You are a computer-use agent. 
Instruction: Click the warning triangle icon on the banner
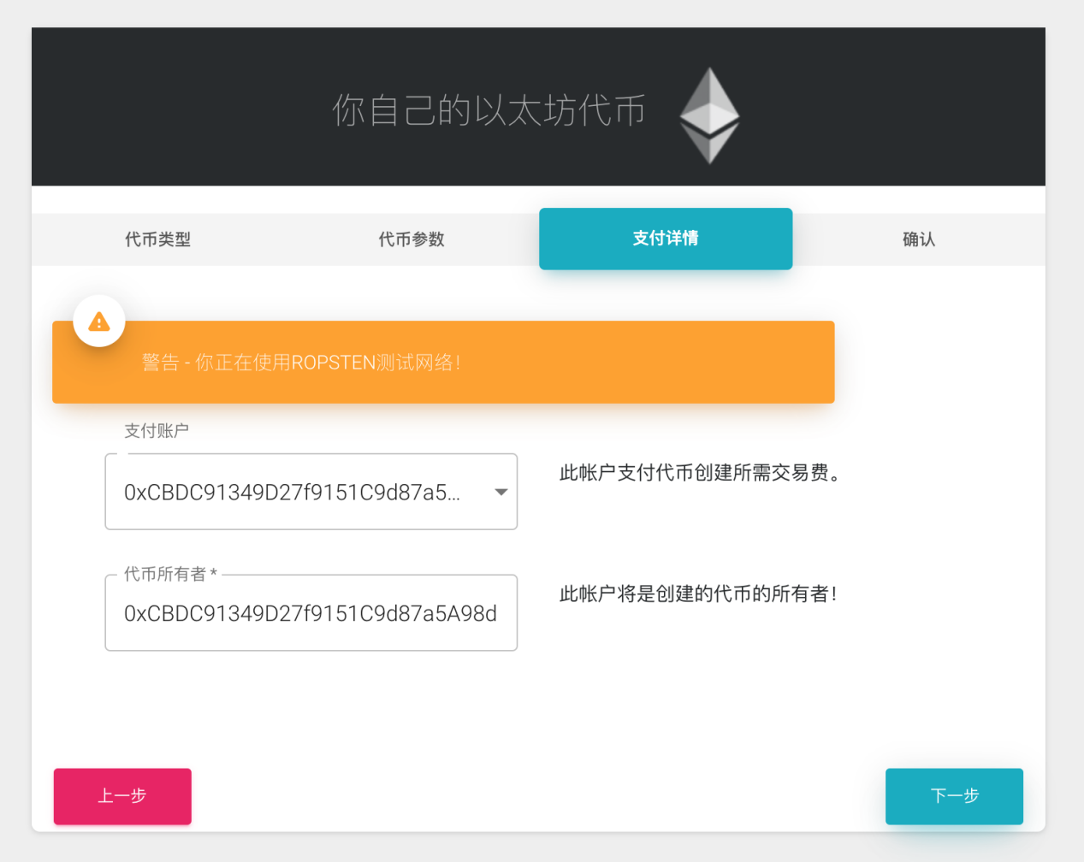pyautogui.click(x=98, y=320)
